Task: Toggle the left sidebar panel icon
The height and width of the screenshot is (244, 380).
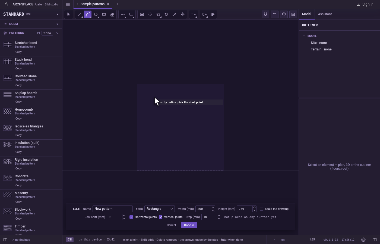Action: [5, 240]
